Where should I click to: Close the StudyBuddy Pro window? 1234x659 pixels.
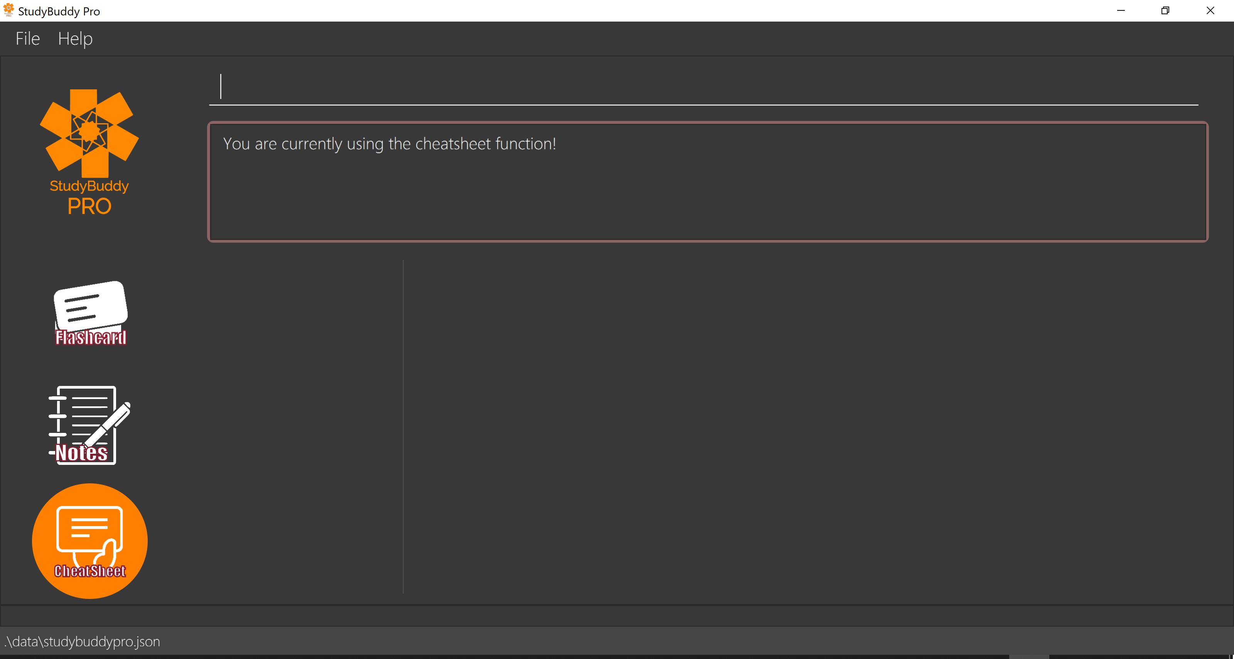point(1210,10)
